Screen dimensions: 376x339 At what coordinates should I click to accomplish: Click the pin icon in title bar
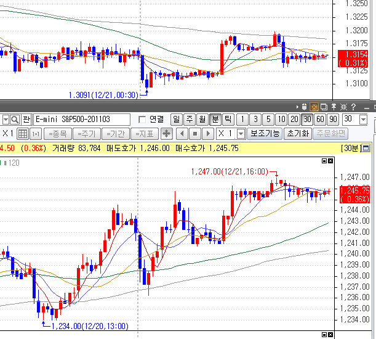[334, 107]
